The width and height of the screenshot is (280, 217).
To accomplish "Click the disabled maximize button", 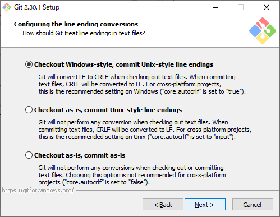I will (x=241, y=7).
